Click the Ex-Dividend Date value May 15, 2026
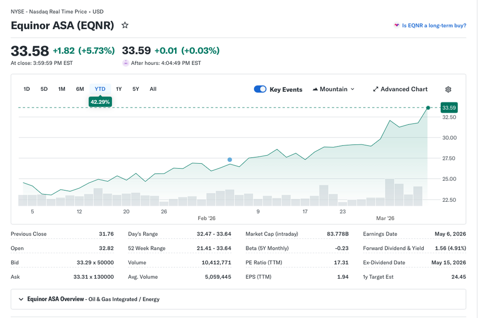 click(x=448, y=263)
